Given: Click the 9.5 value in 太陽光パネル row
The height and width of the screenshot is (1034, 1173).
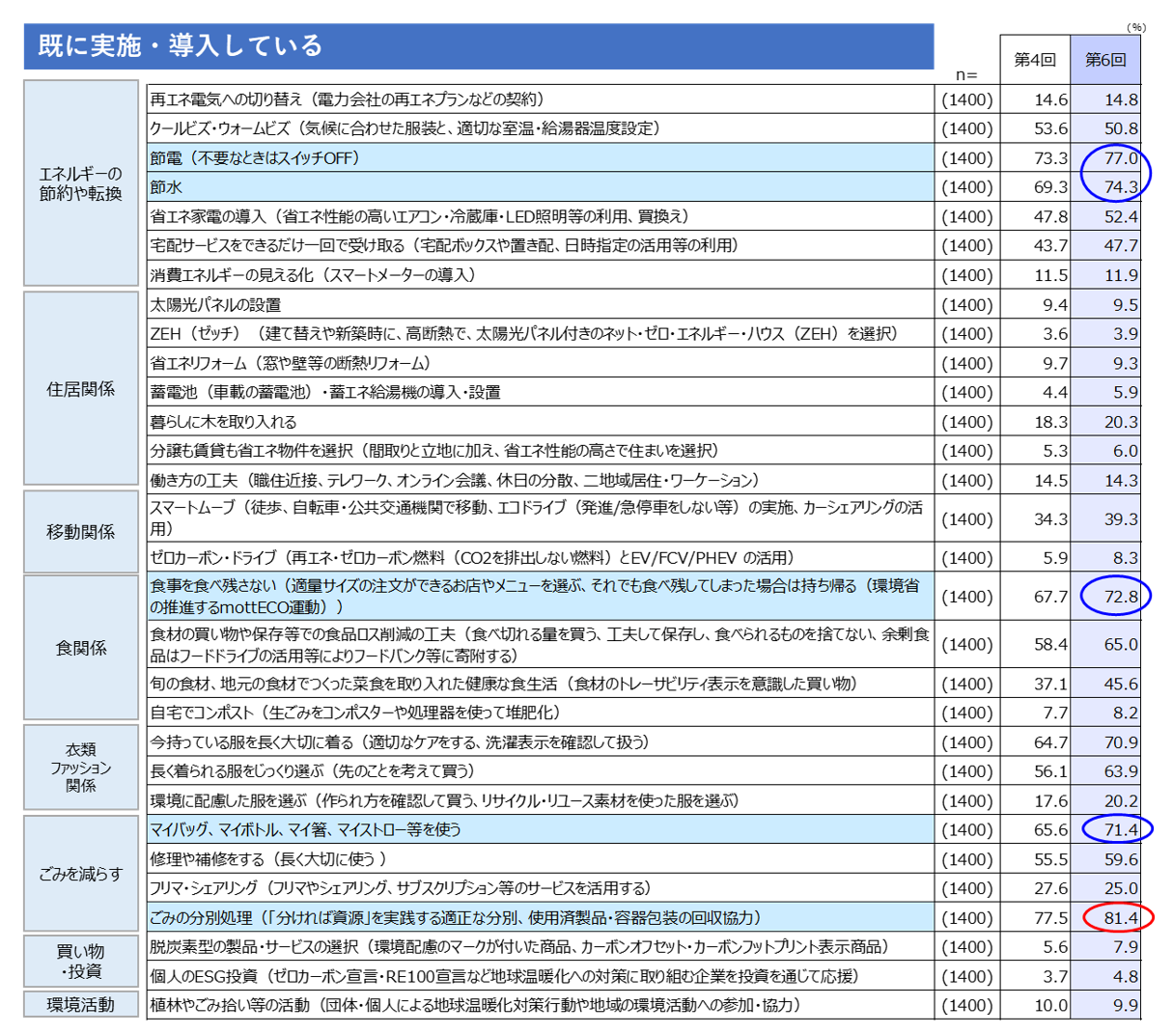Looking at the screenshot, I should click(x=1126, y=305).
